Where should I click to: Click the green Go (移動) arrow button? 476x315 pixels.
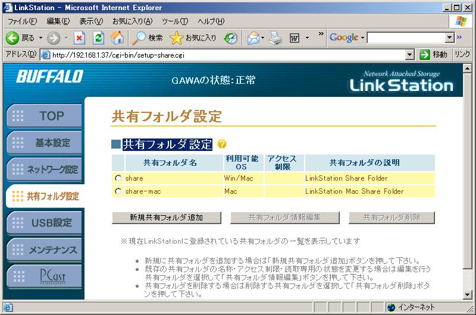424,55
